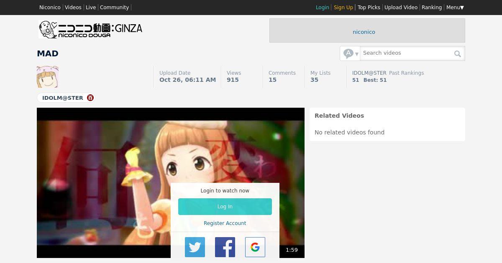This screenshot has height=263, width=502.
Task: Click the Comments count 15
Action: tap(272, 80)
